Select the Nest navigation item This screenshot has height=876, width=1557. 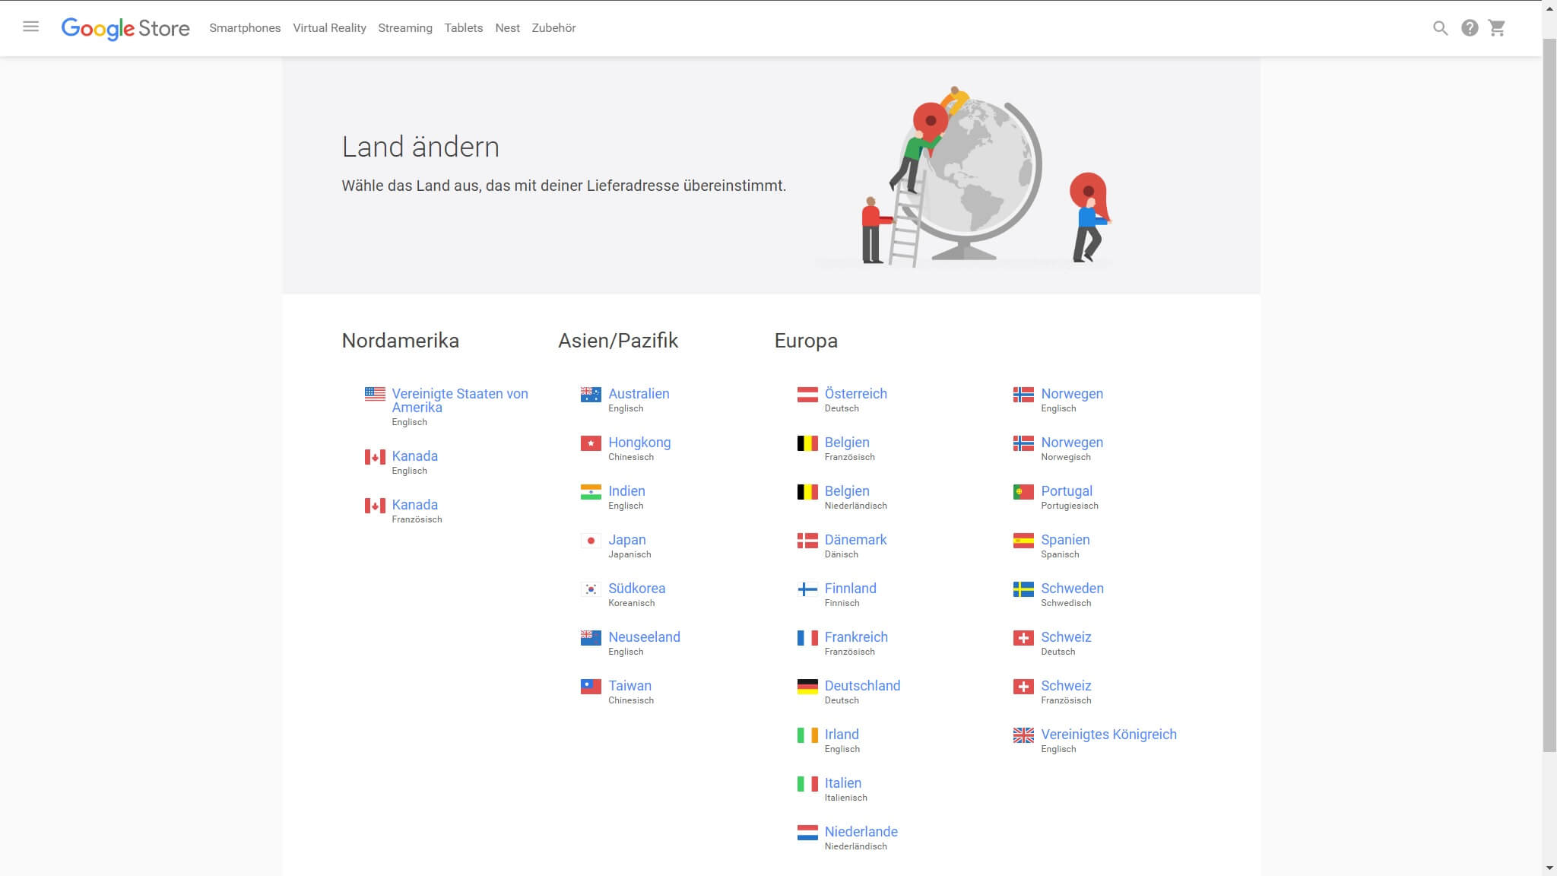[x=507, y=28]
